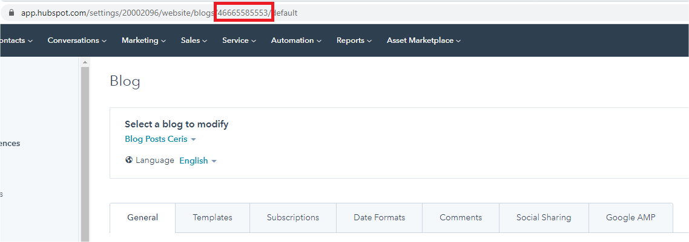The width and height of the screenshot is (689, 242).
Task: Open the Contacts navigation menu
Action: coord(16,40)
